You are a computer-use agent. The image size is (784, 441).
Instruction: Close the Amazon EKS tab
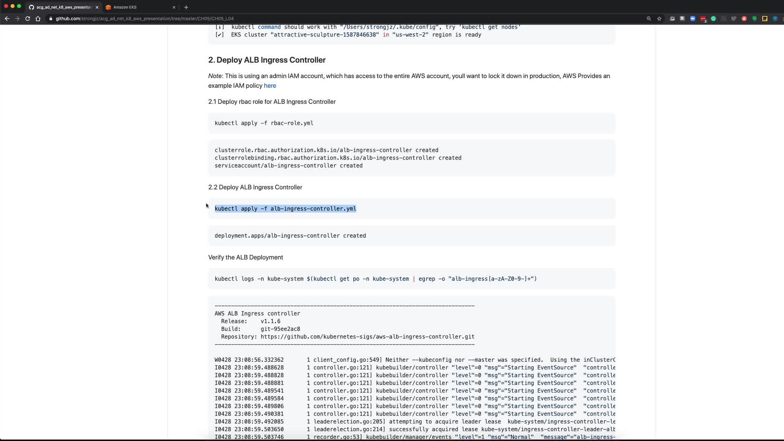coord(174,7)
